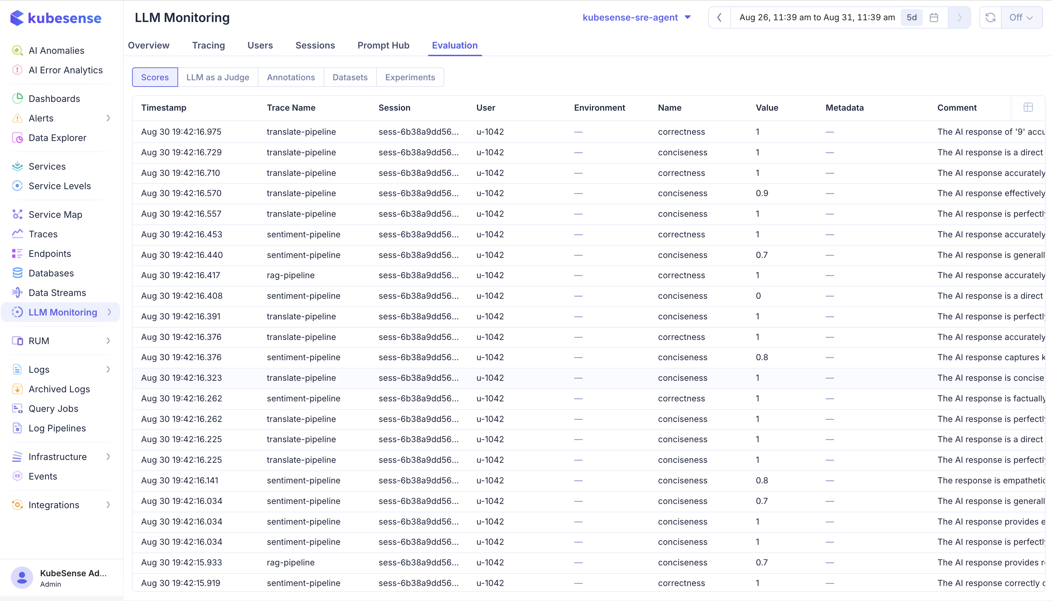Image resolution: width=1052 pixels, height=601 pixels.
Task: Open the table column settings icon
Action: pos(1028,107)
